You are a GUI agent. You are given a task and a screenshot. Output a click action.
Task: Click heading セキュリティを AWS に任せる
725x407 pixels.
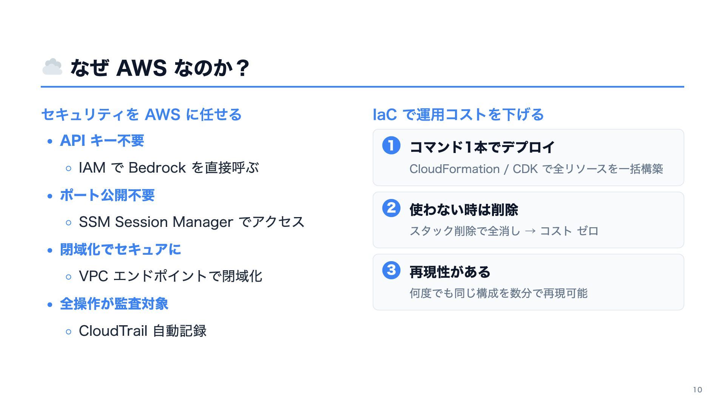pos(141,115)
